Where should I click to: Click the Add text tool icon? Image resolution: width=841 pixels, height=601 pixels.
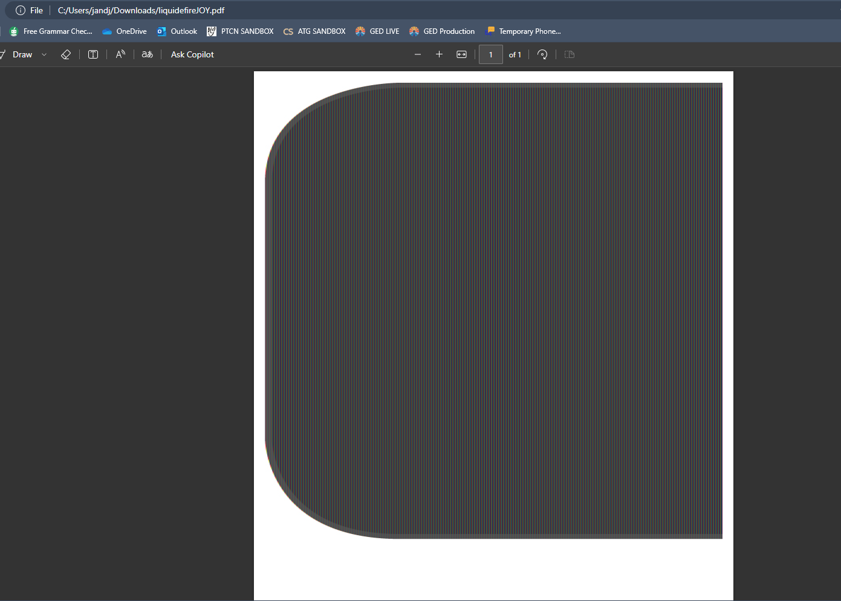tap(93, 54)
